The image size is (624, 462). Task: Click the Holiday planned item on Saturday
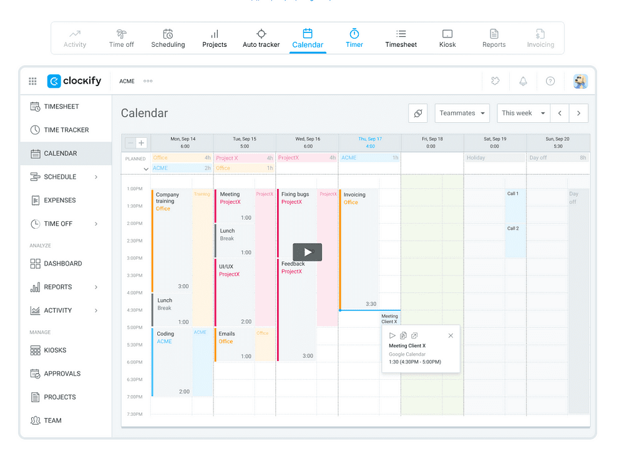coord(495,158)
